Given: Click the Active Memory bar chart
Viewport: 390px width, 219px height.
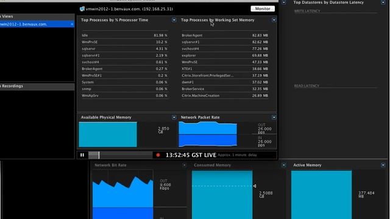Looking at the screenshot, I should (x=321, y=195).
